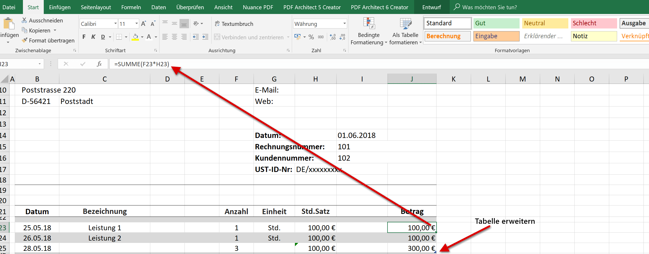Click the Format übertragen paintbrush
The height and width of the screenshot is (254, 649).
[25, 40]
